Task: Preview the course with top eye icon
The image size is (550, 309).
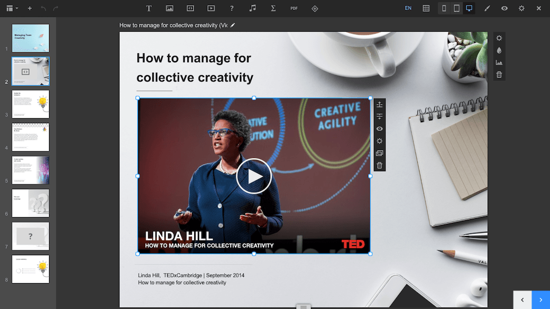Action: (x=504, y=8)
